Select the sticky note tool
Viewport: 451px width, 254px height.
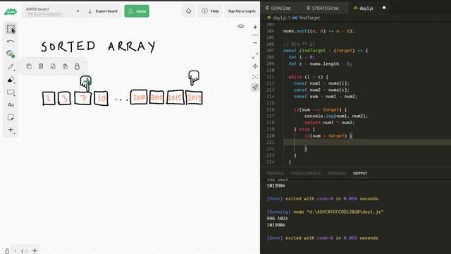(x=11, y=117)
